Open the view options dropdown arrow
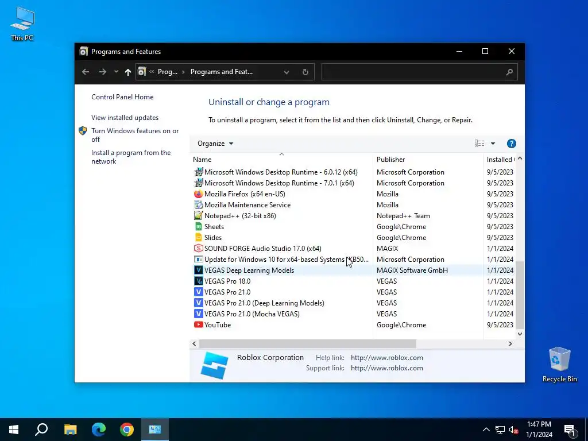588x441 pixels. point(493,144)
